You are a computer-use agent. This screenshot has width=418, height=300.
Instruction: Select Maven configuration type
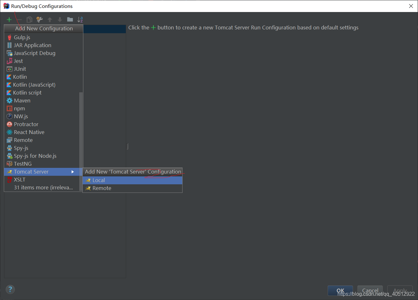click(x=42, y=101)
